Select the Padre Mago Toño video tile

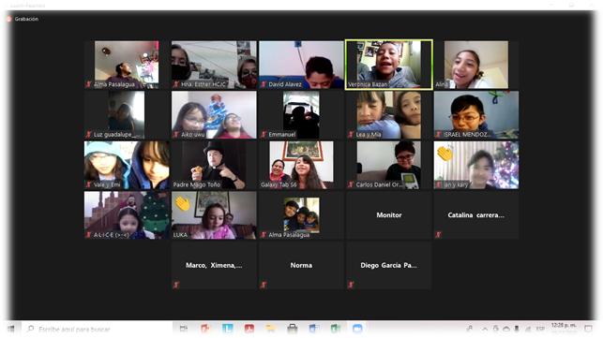[x=214, y=165]
